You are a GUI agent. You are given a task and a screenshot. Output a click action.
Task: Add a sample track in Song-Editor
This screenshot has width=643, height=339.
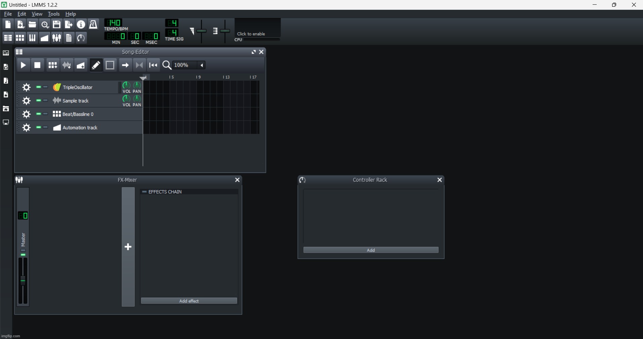[x=67, y=65]
